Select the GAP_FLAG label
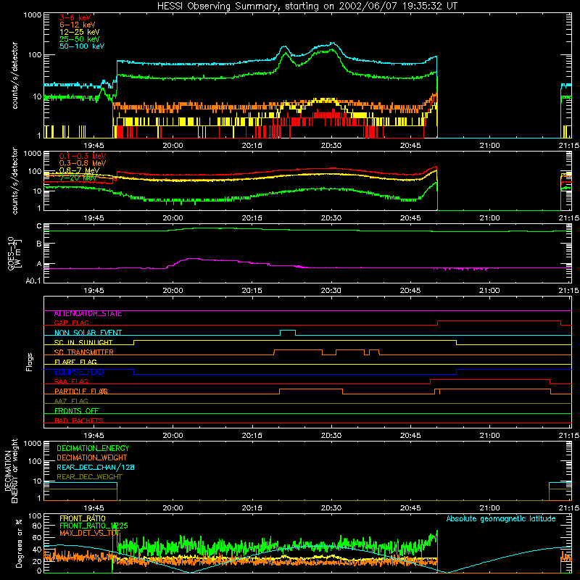Image resolution: width=580 pixels, height=580 pixels. (x=71, y=323)
